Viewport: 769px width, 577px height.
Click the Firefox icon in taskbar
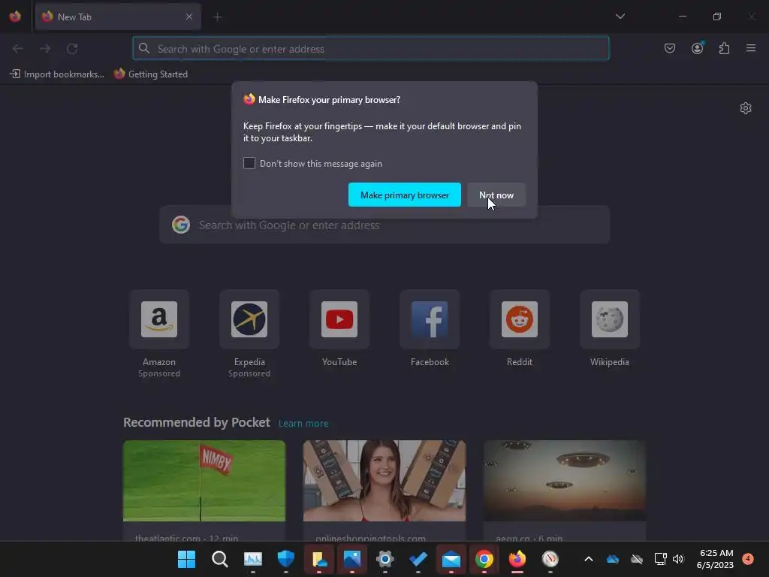517,559
